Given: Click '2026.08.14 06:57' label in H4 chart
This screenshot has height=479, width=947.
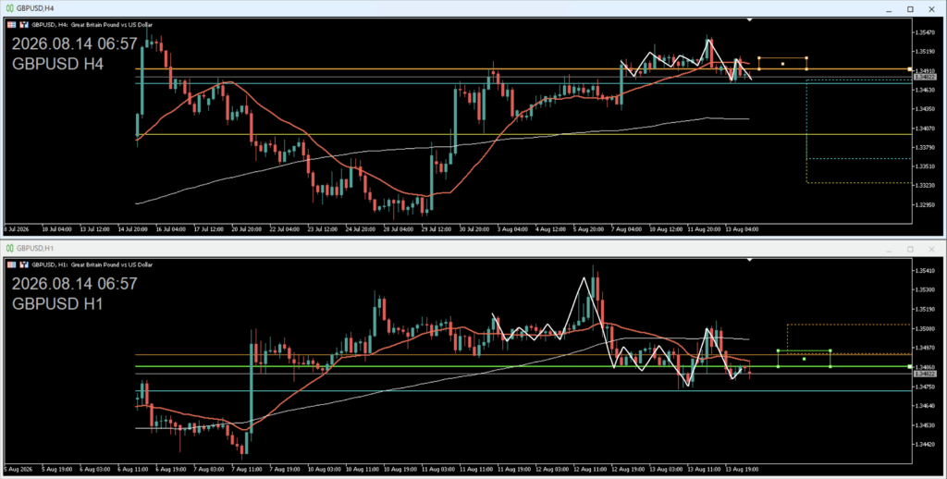Looking at the screenshot, I should click(74, 44).
